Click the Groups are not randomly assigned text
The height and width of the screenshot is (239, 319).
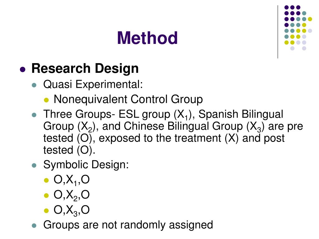[128, 225]
